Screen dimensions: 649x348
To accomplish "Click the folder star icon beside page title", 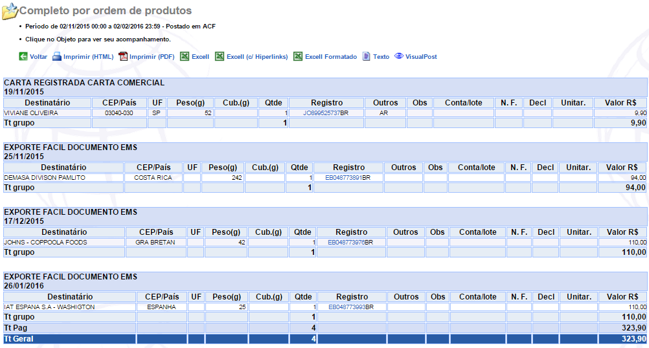I will (x=10, y=11).
